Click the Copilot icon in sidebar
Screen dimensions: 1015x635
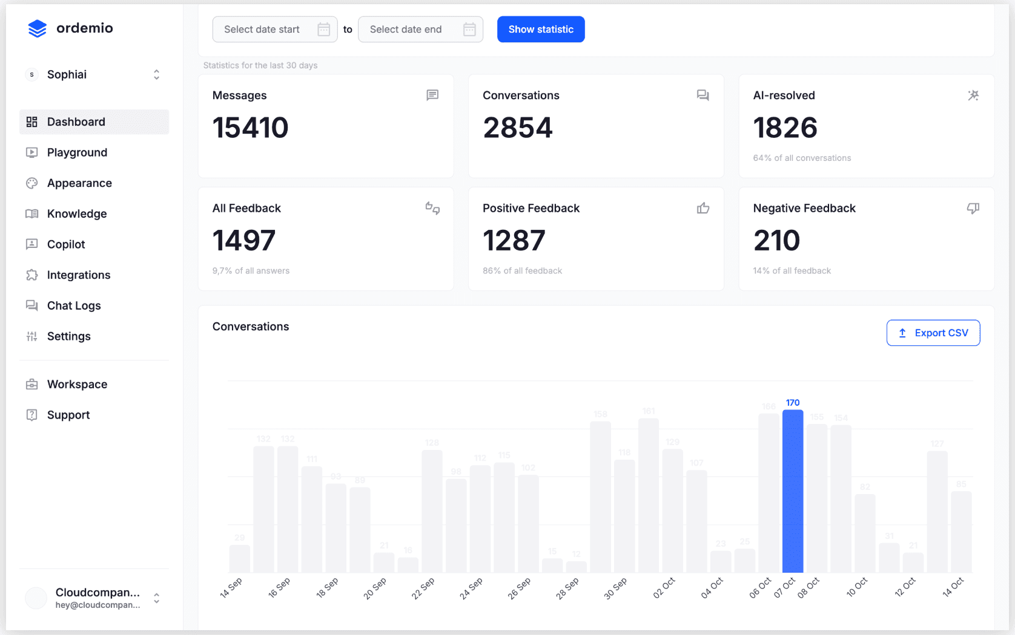pos(32,244)
